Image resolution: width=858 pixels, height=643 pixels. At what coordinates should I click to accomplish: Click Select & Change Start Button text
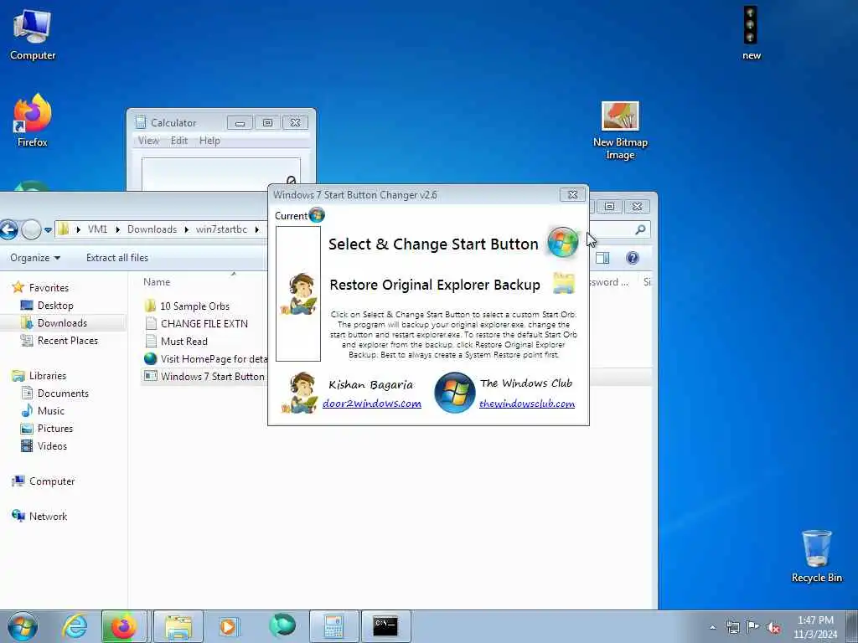[433, 244]
